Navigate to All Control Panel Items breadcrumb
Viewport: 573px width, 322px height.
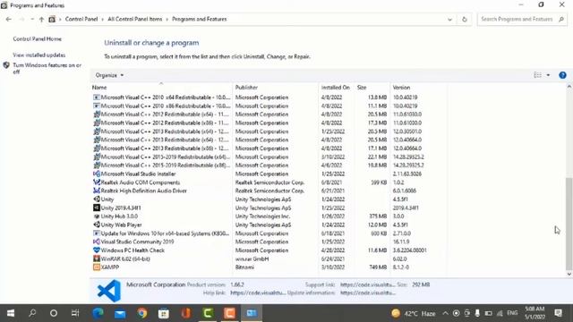(x=135, y=20)
